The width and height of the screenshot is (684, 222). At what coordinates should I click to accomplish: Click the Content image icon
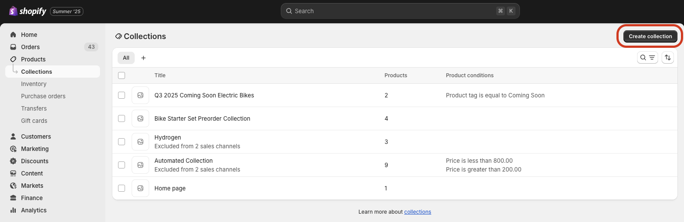tap(13, 173)
